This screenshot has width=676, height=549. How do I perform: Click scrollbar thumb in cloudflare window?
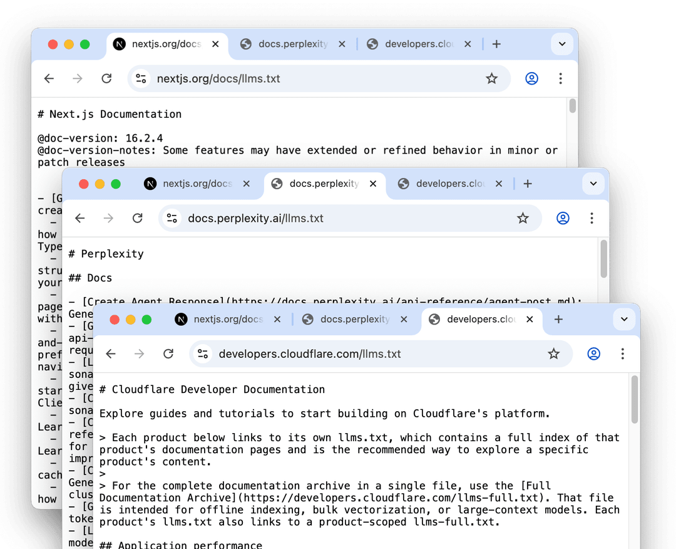pos(635,399)
